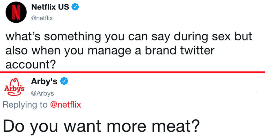Open the 'Do you want more meat?' reply
The width and height of the screenshot is (265, 138).
pyautogui.click(x=101, y=126)
